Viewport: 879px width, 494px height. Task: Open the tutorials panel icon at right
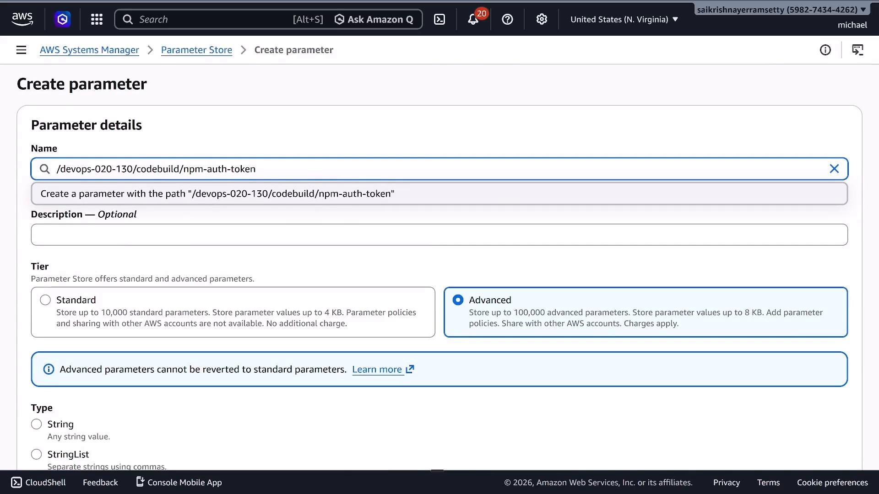(857, 50)
